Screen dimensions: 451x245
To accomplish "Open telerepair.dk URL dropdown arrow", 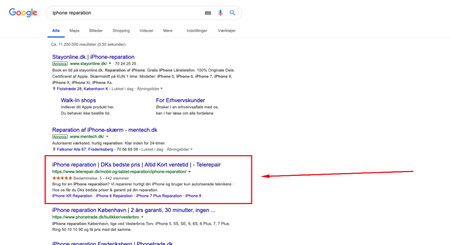I will tap(189, 172).
